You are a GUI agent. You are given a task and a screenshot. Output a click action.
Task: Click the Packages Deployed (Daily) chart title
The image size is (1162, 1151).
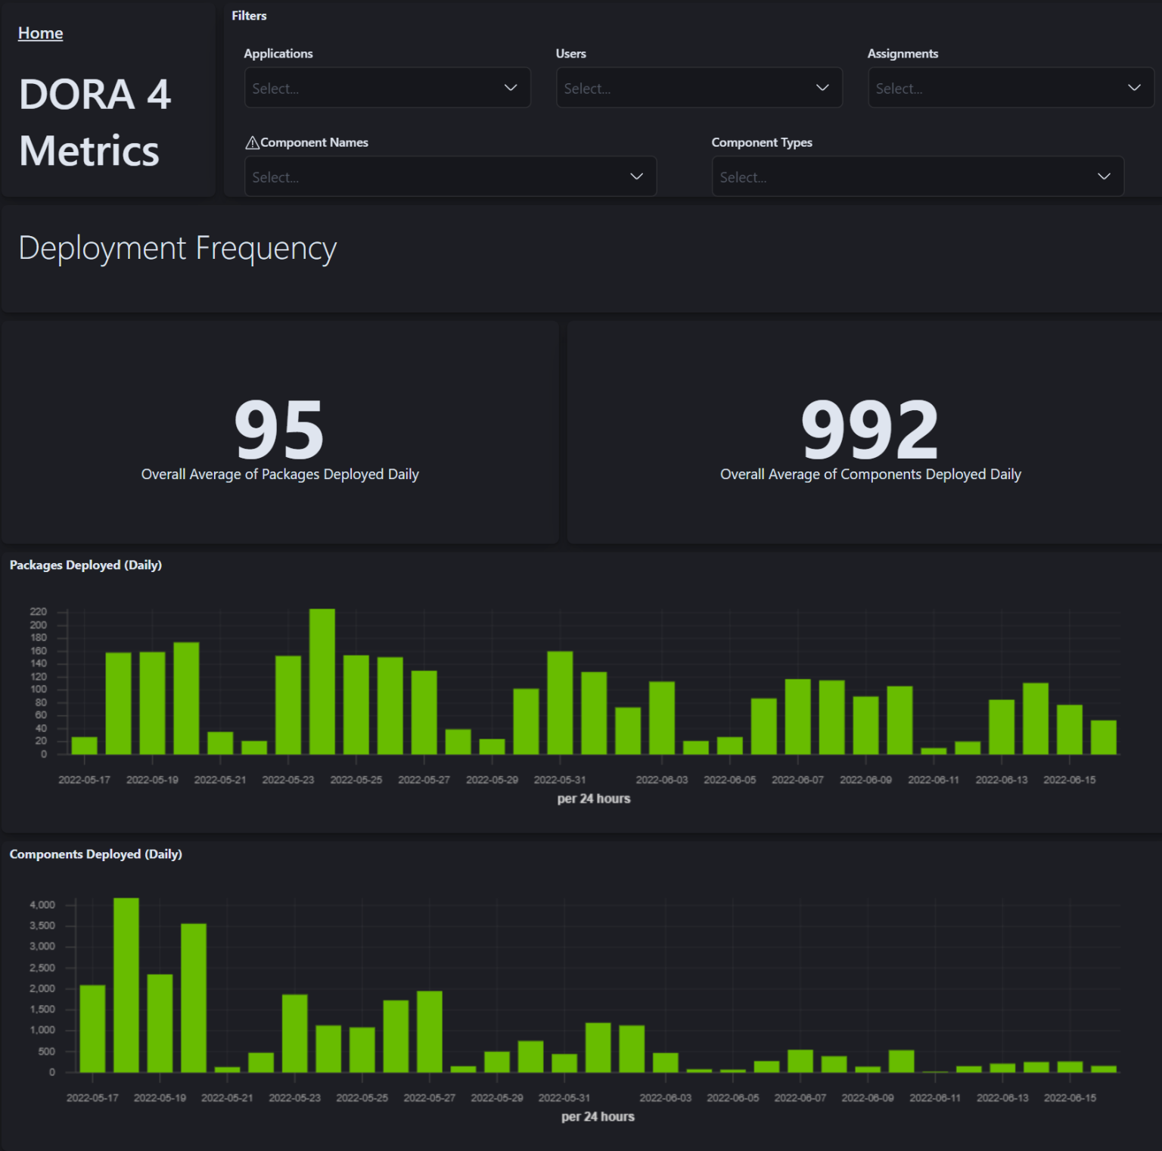coord(85,565)
